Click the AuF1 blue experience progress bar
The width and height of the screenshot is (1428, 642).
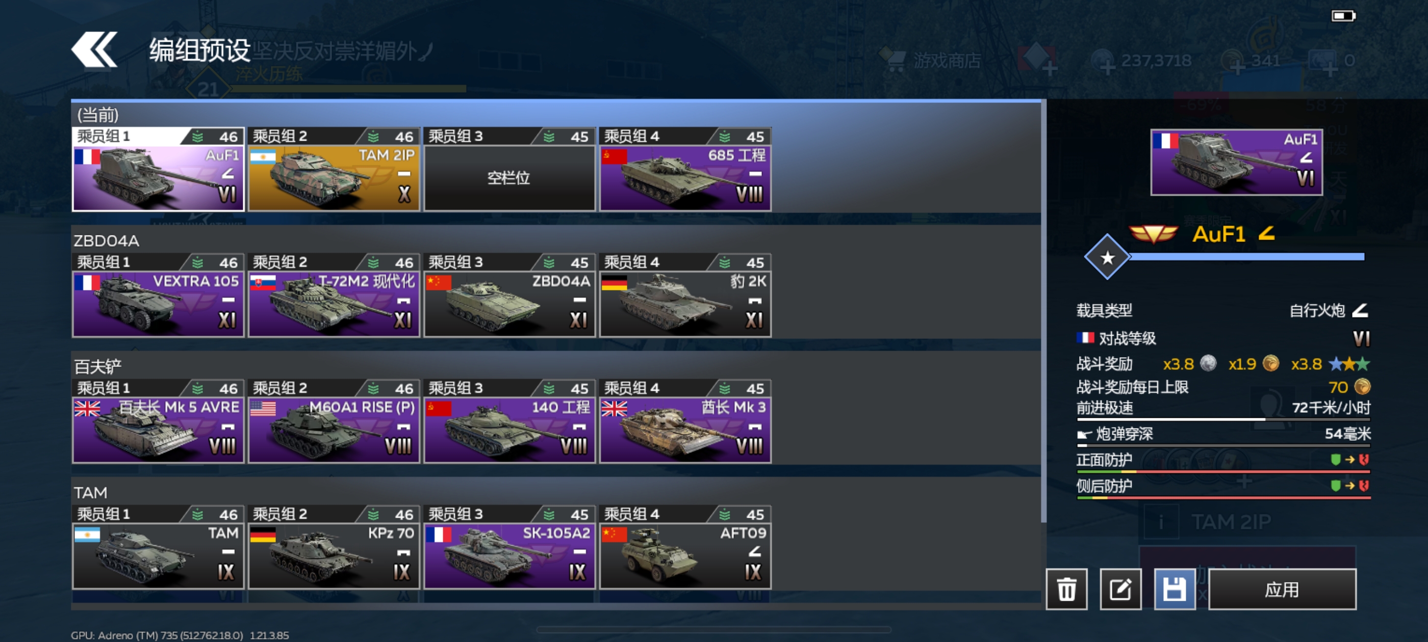pos(1246,256)
